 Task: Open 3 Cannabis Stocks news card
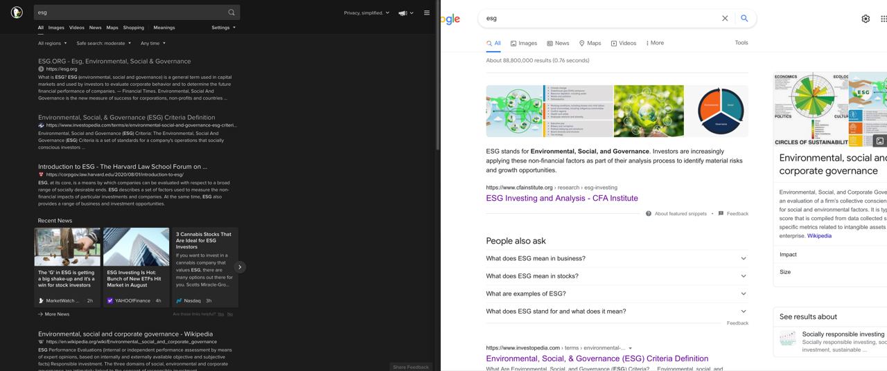pyautogui.click(x=205, y=267)
